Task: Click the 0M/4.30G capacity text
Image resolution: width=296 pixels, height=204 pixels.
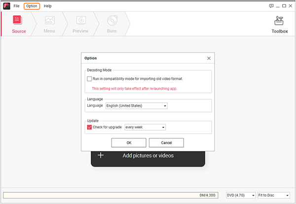Action: [207, 195]
